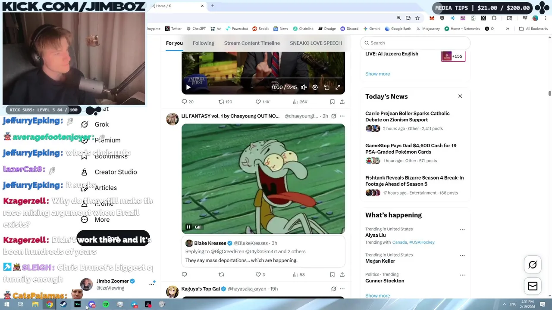This screenshot has width=552, height=310.
Task: Open the floating Messages envelope button
Action: click(x=533, y=286)
